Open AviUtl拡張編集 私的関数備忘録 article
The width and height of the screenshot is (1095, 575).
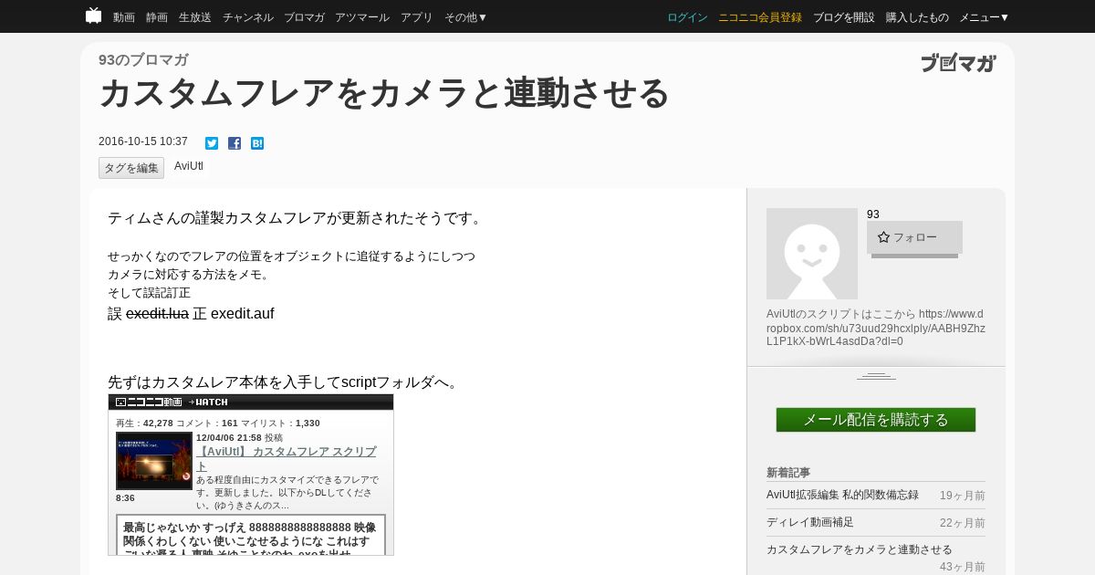click(x=842, y=495)
